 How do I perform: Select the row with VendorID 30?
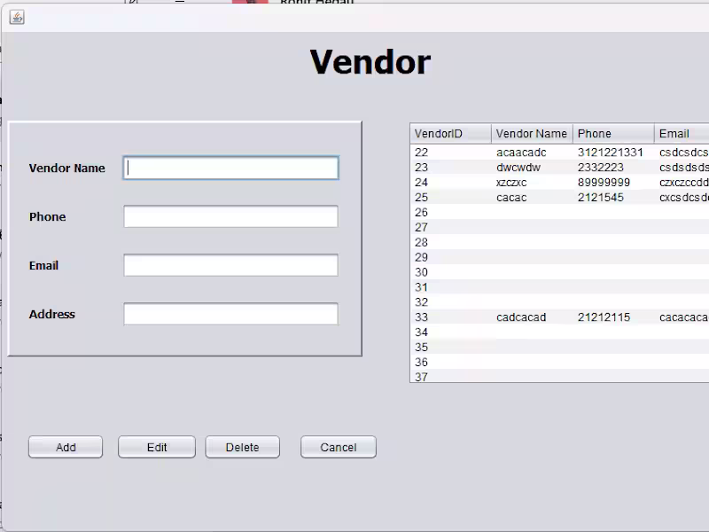coord(560,272)
